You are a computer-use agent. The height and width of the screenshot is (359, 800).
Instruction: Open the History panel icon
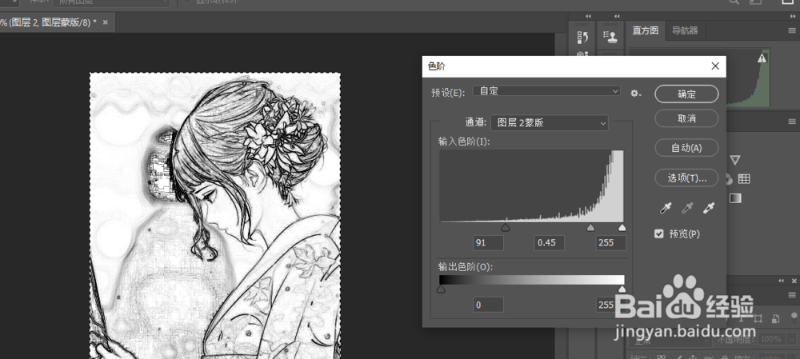click(582, 37)
